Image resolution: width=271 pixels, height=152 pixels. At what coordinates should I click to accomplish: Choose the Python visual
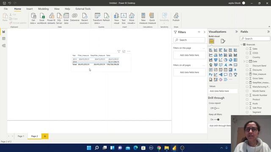coord(211,75)
